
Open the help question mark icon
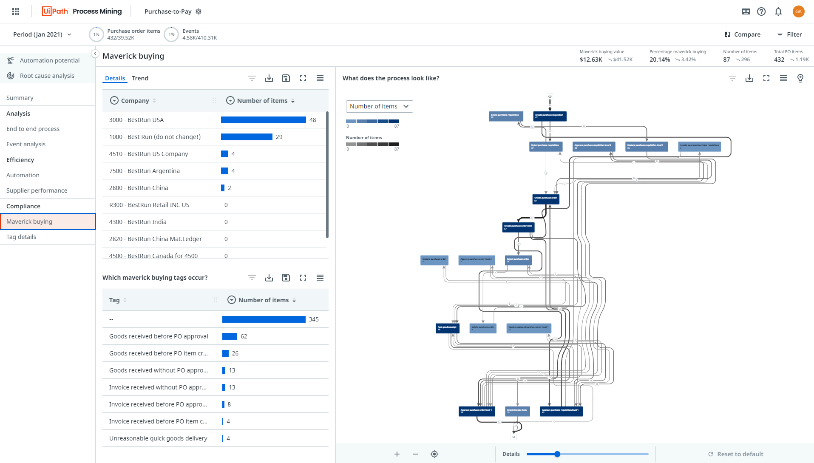[761, 11]
